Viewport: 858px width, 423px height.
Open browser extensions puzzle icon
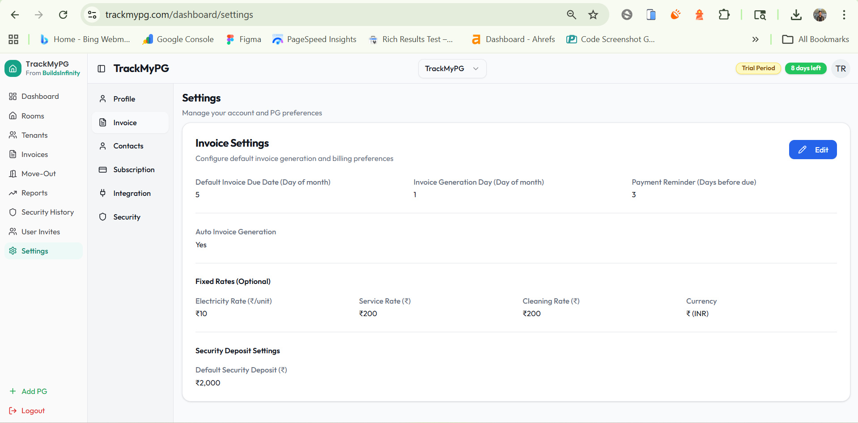pos(724,15)
